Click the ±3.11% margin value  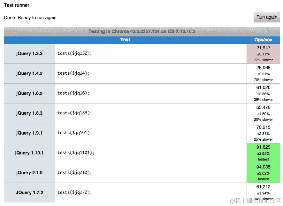(263, 54)
